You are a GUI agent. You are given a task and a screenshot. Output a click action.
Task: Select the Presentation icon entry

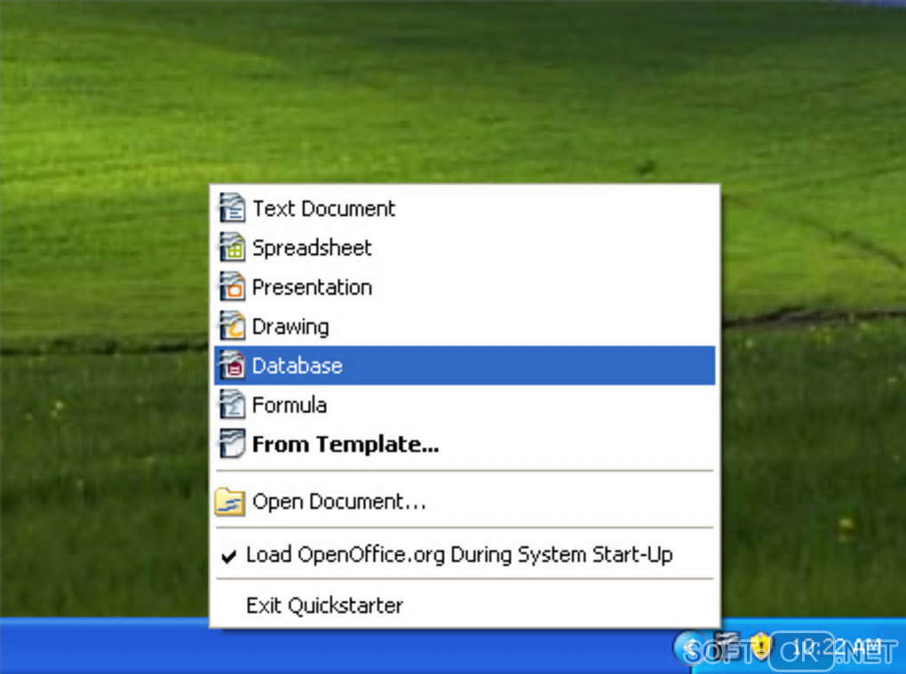pos(233,287)
